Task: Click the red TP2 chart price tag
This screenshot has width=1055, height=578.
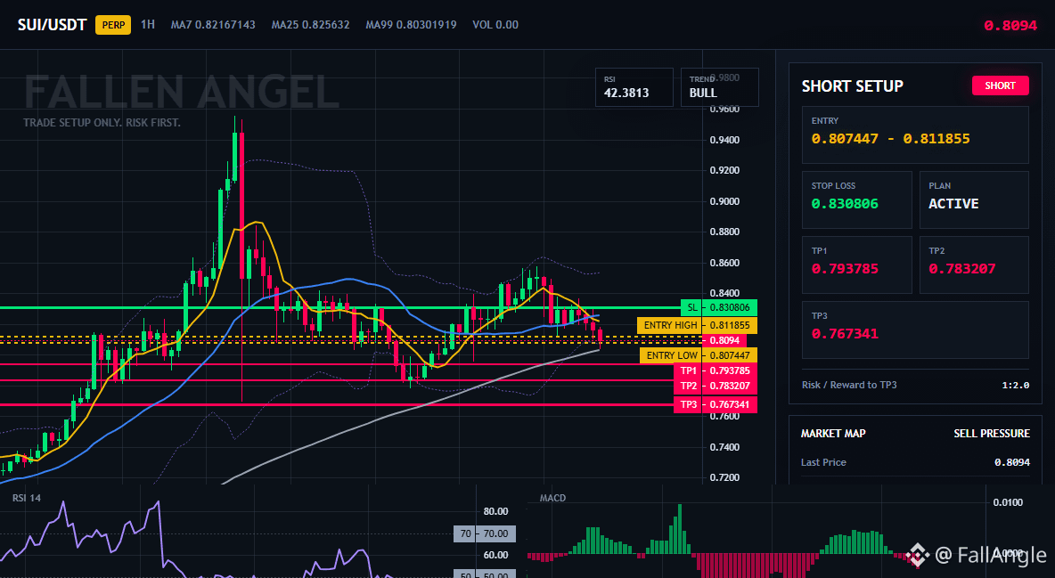Action: (716, 387)
